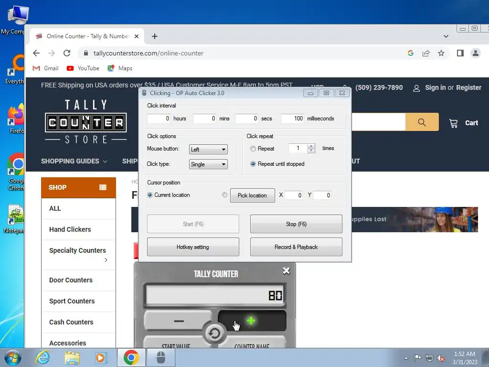Decrease repeat times with down stepper
489x367 pixels.
pyautogui.click(x=311, y=151)
